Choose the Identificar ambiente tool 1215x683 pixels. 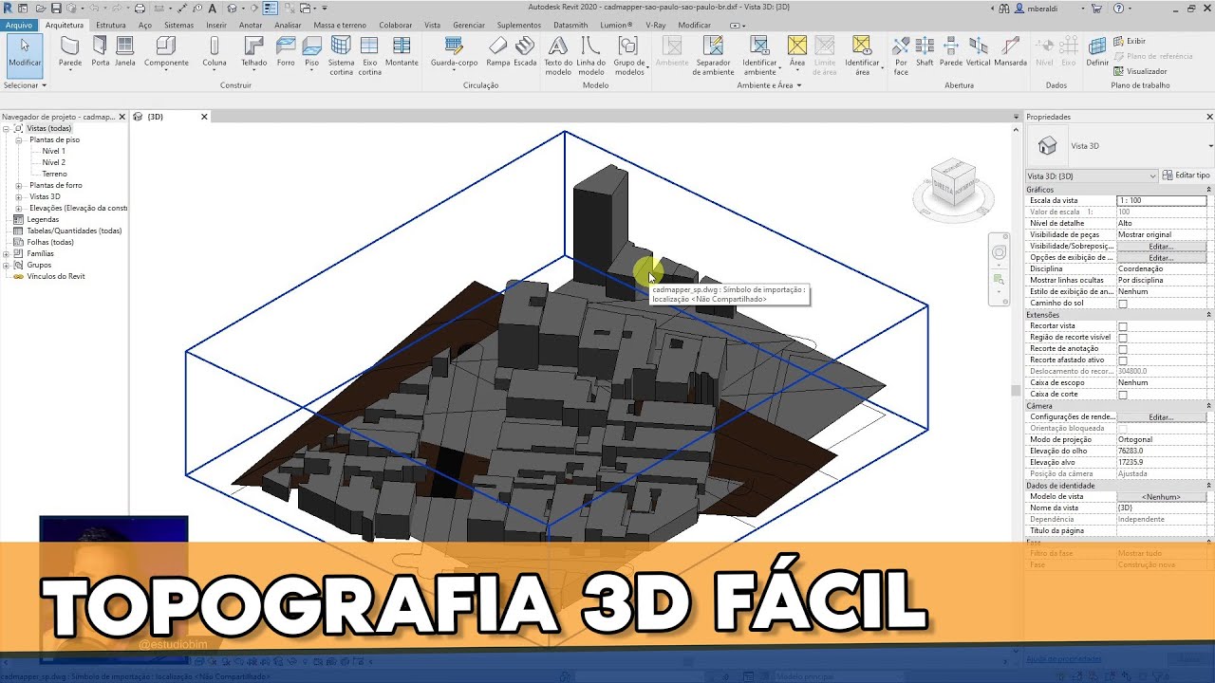pyautogui.click(x=759, y=56)
